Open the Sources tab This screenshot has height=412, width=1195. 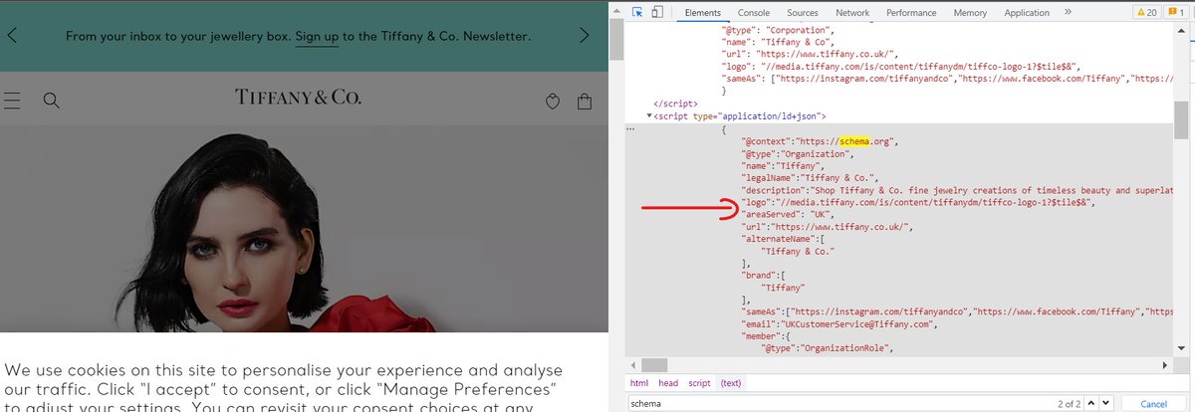pos(803,12)
